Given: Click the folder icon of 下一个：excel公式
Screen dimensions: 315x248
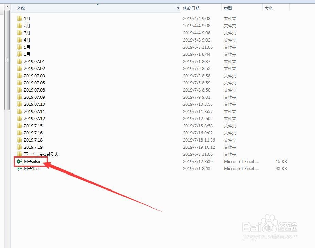Looking at the screenshot, I should [19, 154].
